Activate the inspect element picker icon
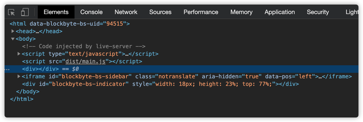 click(12, 12)
